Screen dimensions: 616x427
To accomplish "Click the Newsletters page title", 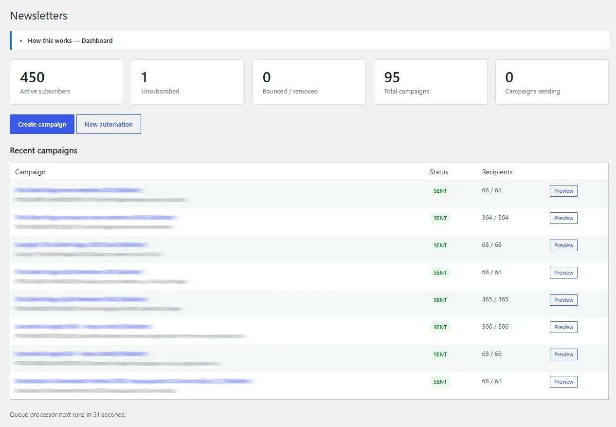I will pyautogui.click(x=39, y=16).
